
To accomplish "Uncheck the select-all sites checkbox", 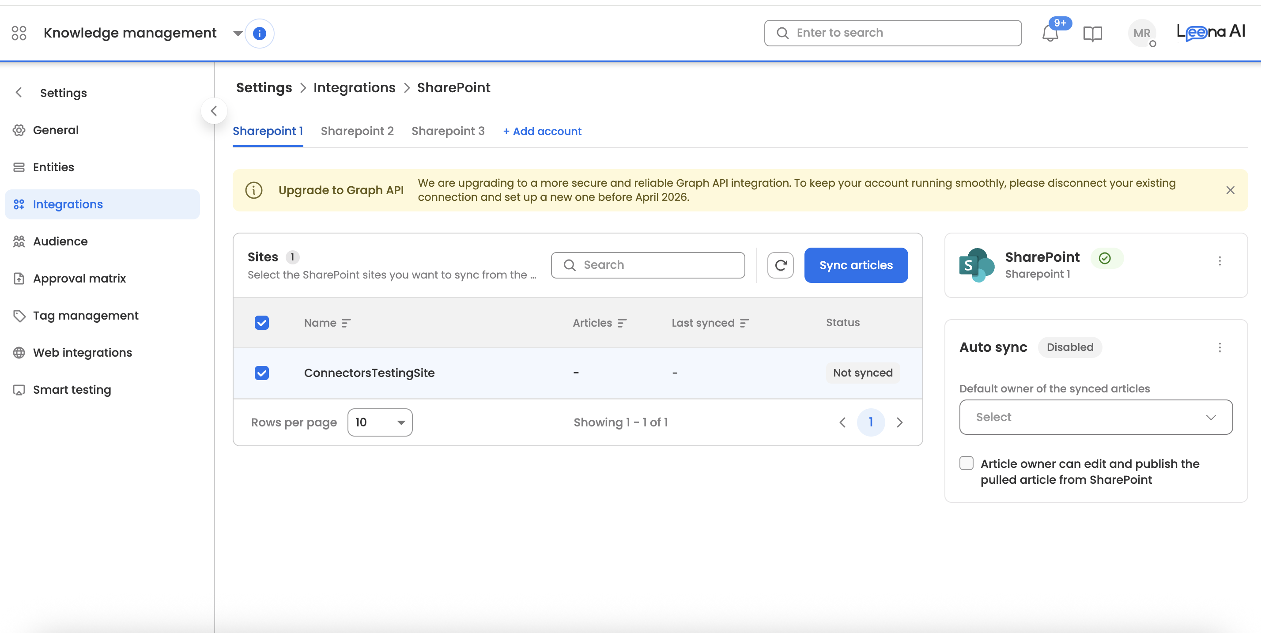I will point(262,323).
